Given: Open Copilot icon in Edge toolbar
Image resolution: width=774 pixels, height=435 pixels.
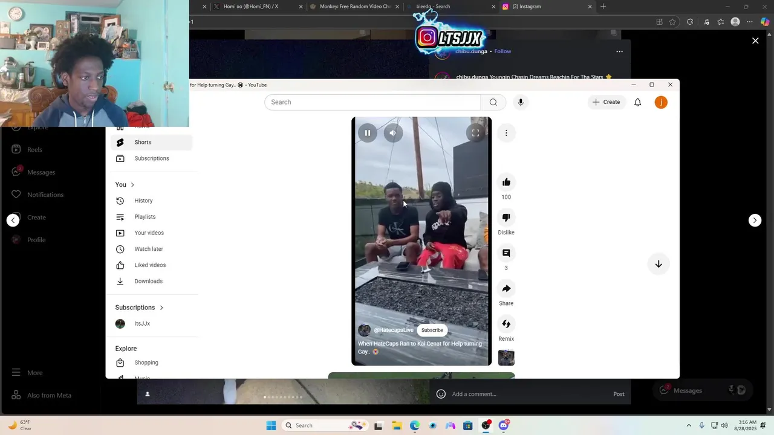Looking at the screenshot, I should [765, 22].
